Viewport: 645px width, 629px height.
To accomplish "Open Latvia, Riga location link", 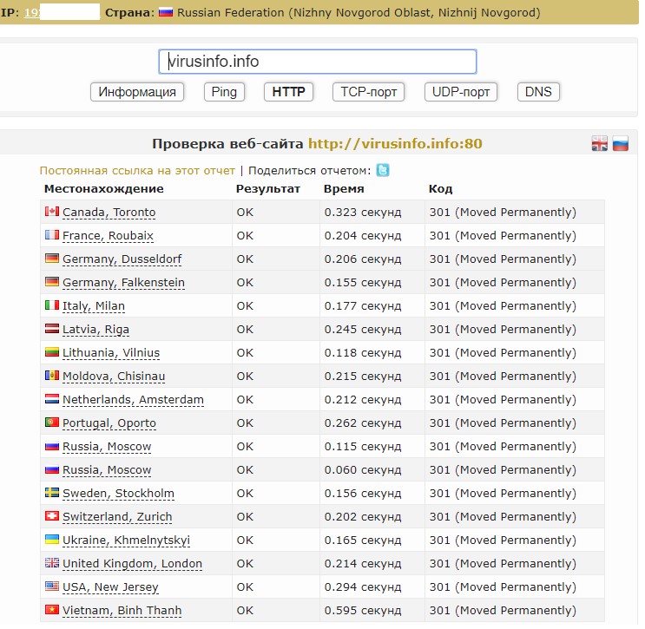I will 95,330.
